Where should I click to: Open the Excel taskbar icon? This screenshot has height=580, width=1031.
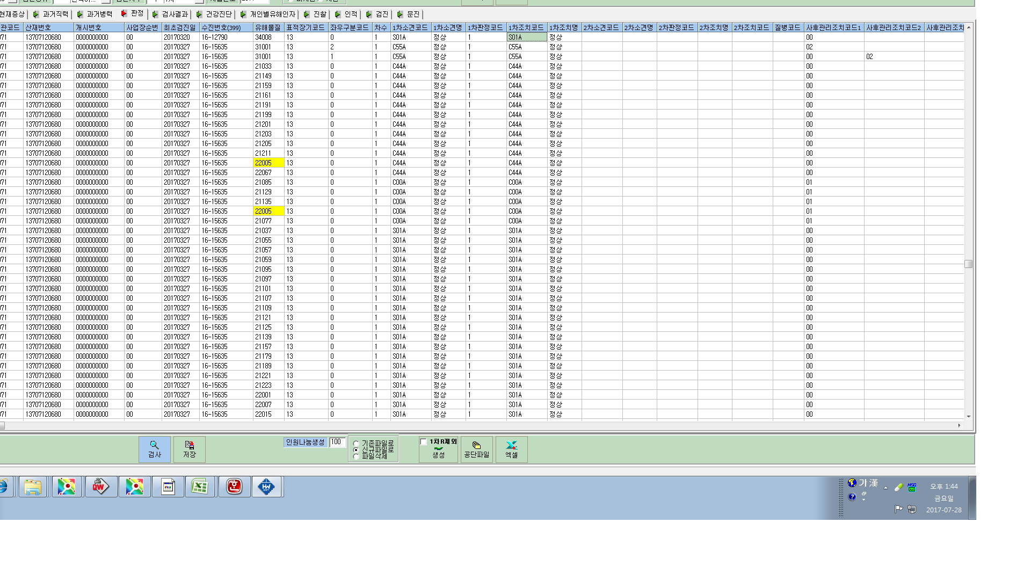[200, 487]
